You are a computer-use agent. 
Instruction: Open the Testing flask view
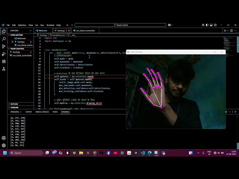click(4, 69)
